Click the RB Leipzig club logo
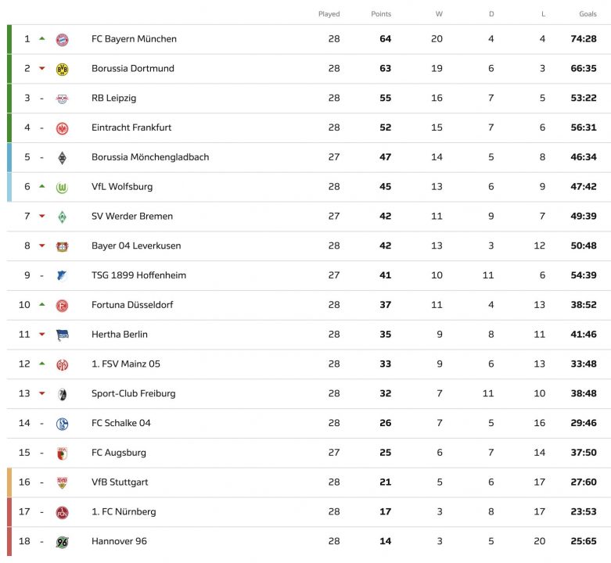611x563 pixels. point(62,99)
